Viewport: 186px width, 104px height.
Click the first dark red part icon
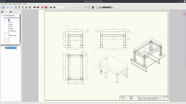point(35,7)
